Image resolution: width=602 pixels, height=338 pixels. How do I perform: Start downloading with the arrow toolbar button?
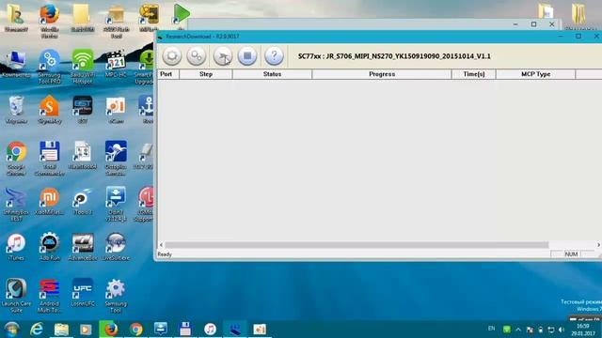[223, 56]
